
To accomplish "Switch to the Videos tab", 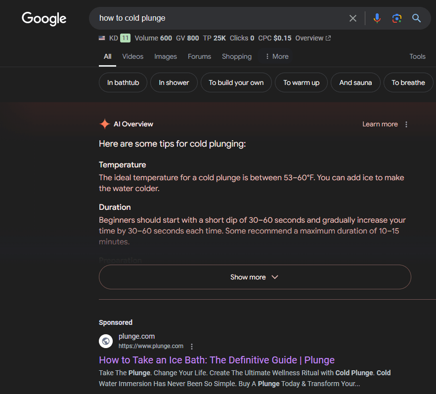I will [x=132, y=56].
